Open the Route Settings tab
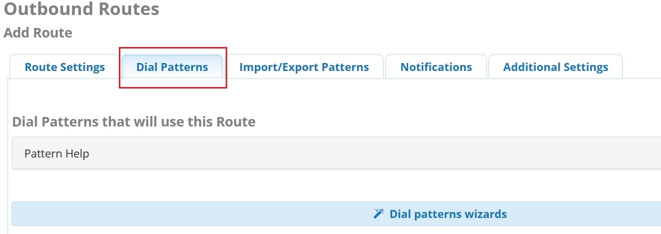 point(65,66)
